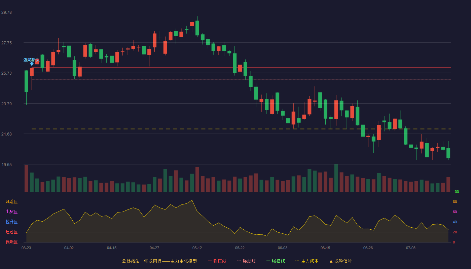Click the 建仓区 zone label
The width and height of the screenshot is (471, 269).
point(11,232)
